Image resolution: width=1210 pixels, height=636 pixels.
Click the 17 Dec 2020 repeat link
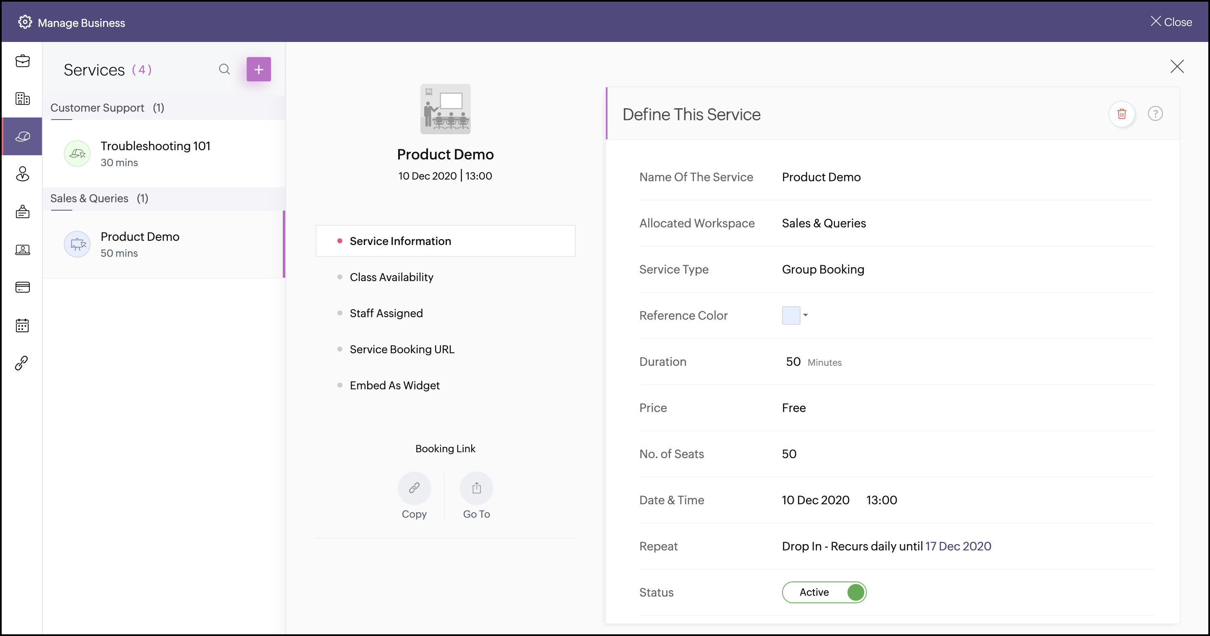tap(958, 546)
